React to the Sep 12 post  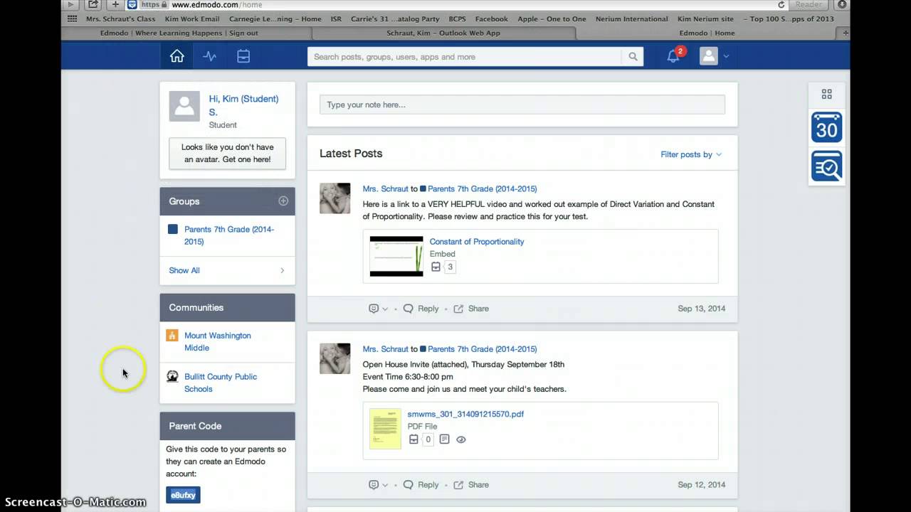click(374, 485)
